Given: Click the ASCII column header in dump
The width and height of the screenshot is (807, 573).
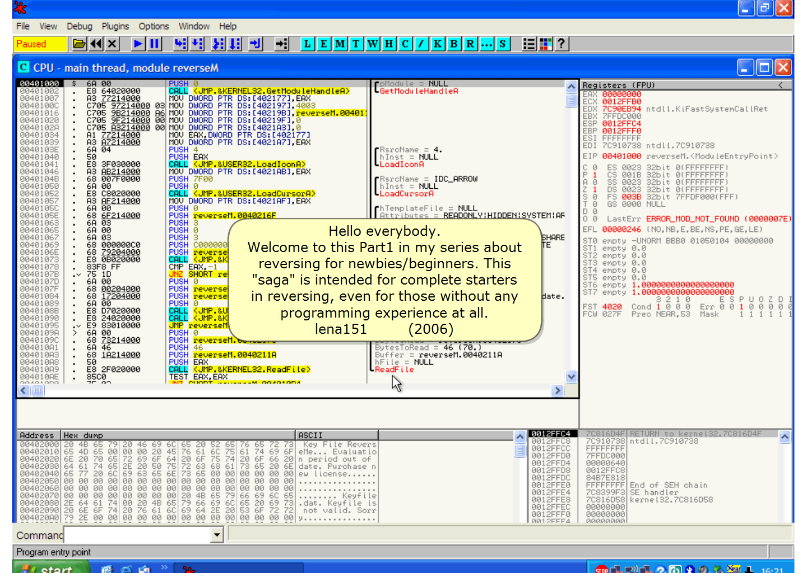Looking at the screenshot, I should pyautogui.click(x=337, y=435).
